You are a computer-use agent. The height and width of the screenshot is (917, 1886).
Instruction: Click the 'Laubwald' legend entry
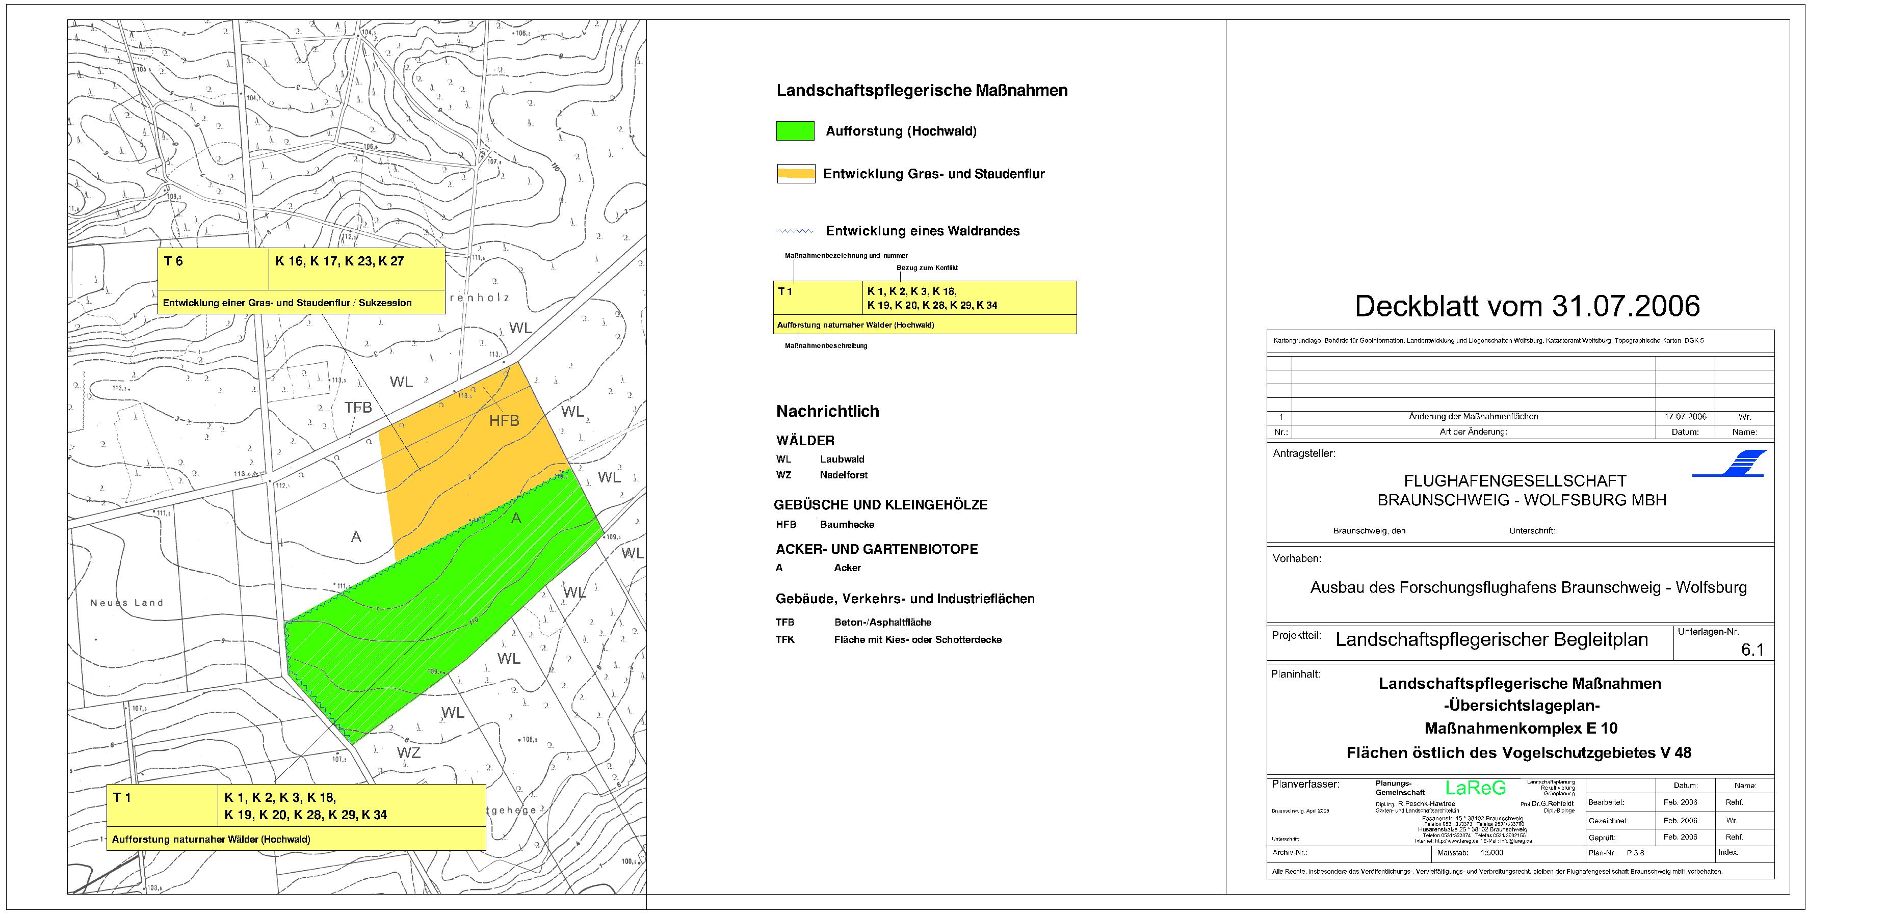click(x=842, y=460)
